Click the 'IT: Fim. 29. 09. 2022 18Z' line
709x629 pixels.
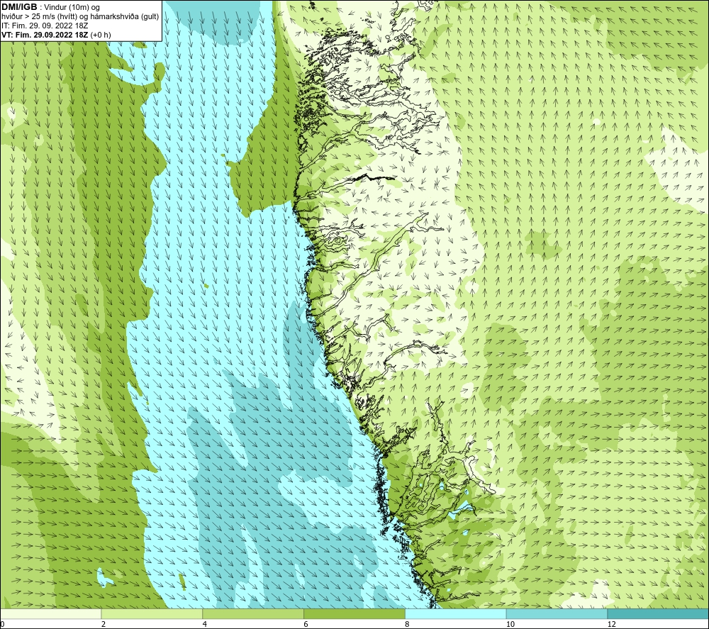(45, 26)
